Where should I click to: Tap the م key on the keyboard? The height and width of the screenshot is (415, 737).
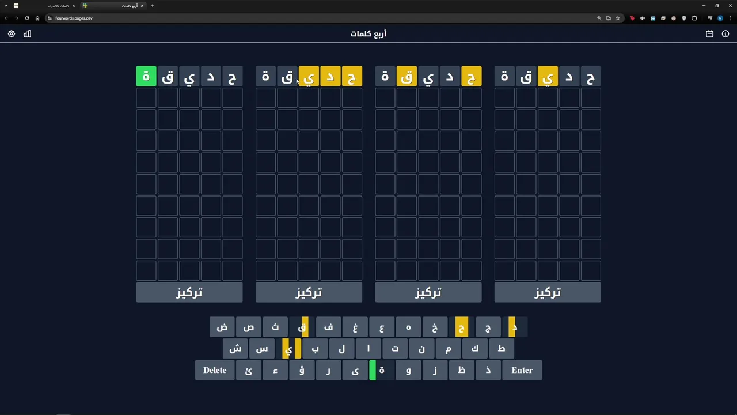coord(448,349)
